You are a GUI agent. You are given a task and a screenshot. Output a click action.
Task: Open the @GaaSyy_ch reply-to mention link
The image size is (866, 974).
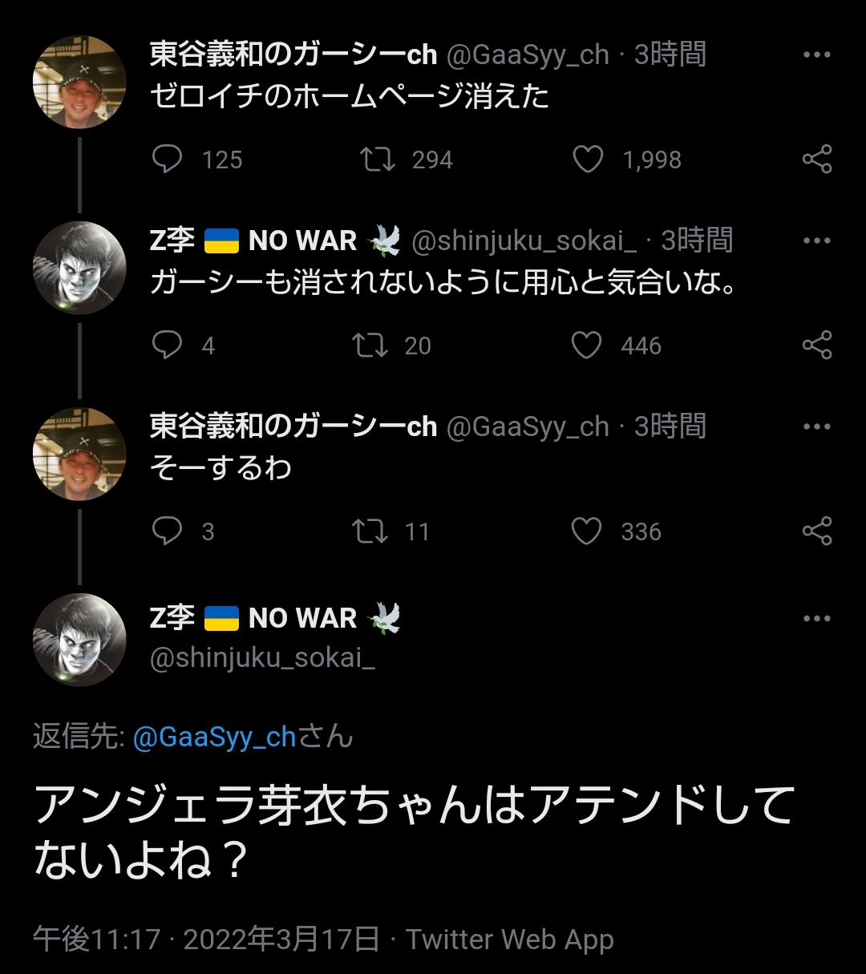pyautogui.click(x=214, y=737)
